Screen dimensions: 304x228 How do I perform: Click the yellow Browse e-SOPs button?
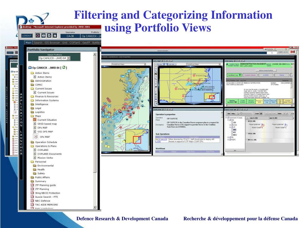click(x=259, y=102)
